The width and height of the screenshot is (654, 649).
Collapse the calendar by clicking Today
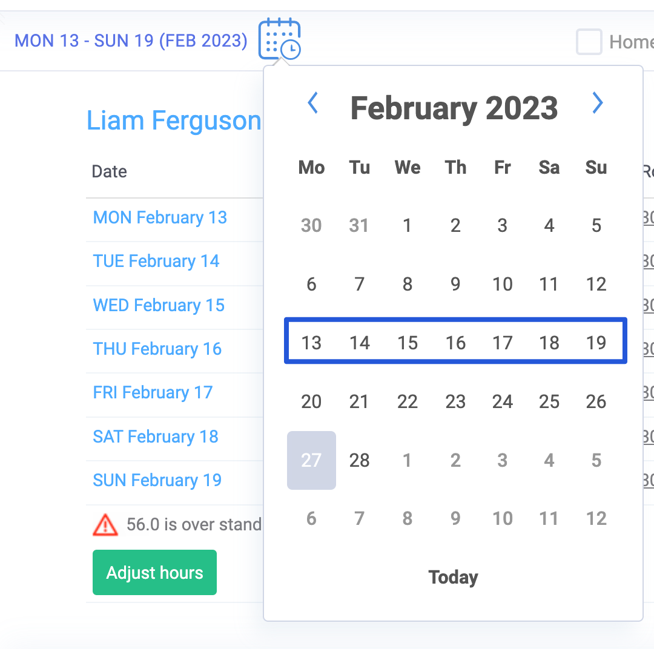tap(453, 577)
